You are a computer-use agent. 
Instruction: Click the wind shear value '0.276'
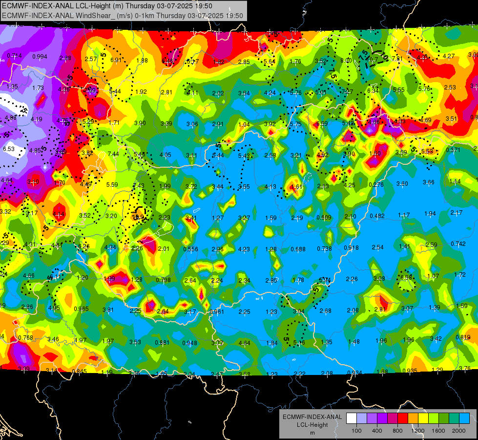point(376,185)
